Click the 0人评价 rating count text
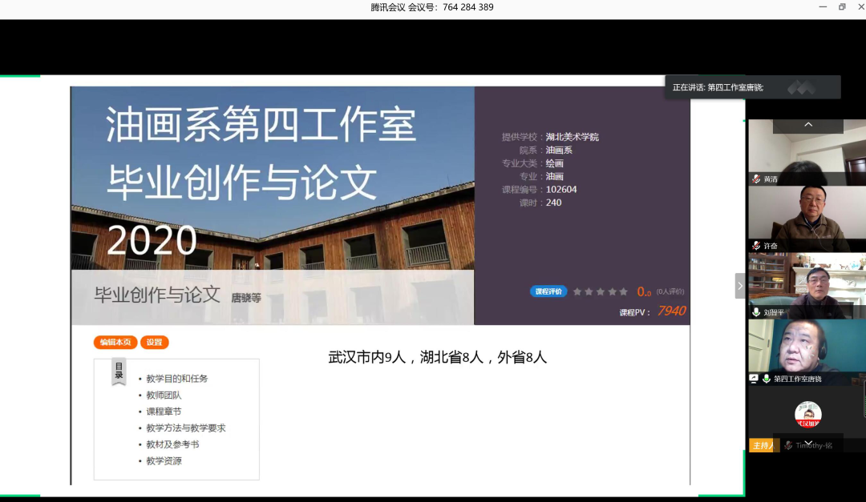Image resolution: width=866 pixels, height=502 pixels. [670, 291]
